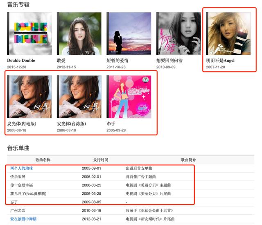Open the 明明不是Angel title link
This screenshot has height=225, width=262.
click(x=220, y=61)
